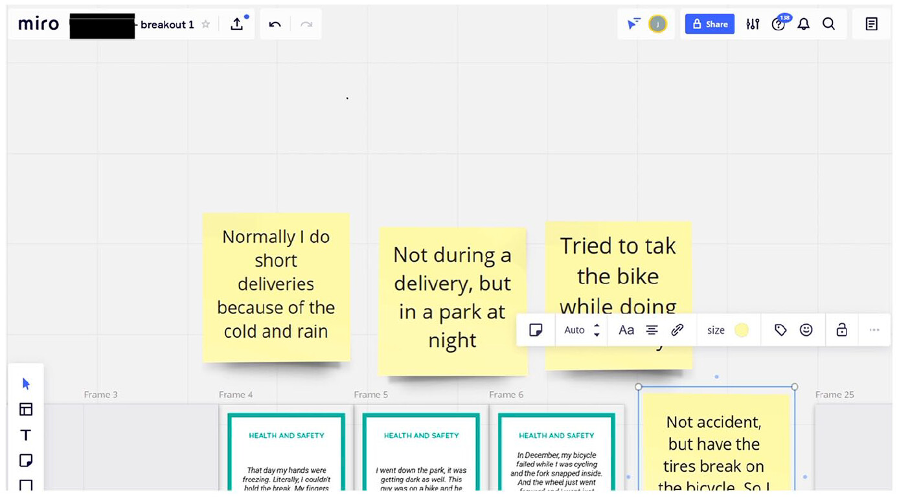Open the text alignment option
Screen dimensions: 899x497
coord(652,330)
